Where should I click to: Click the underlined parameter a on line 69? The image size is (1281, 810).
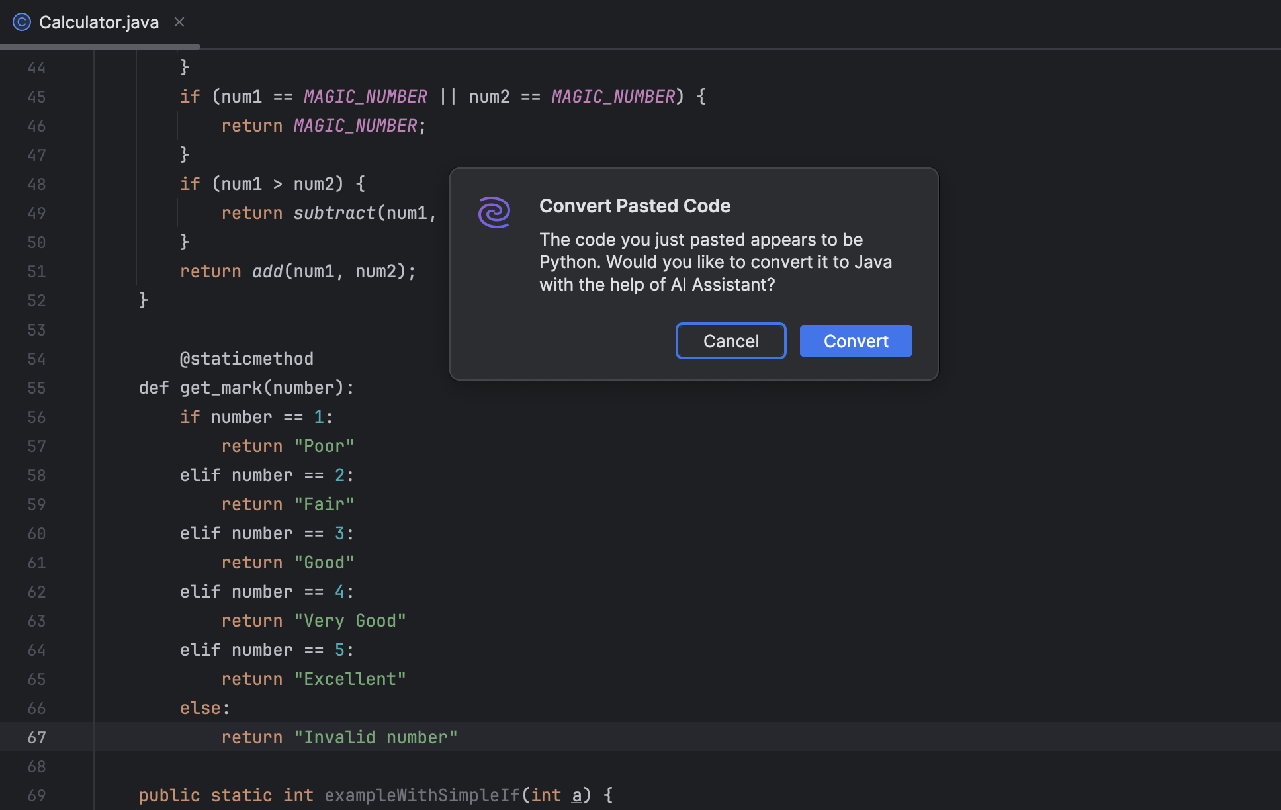577,795
